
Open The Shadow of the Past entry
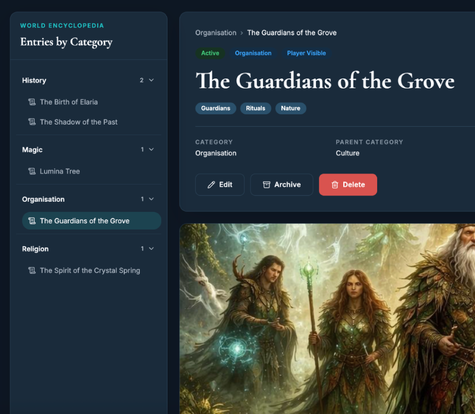point(91,122)
